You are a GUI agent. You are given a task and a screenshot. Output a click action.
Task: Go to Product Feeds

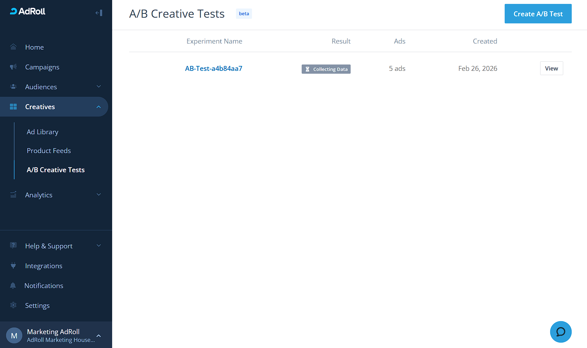49,151
